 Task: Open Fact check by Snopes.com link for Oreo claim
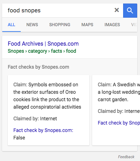[x=43, y=130]
